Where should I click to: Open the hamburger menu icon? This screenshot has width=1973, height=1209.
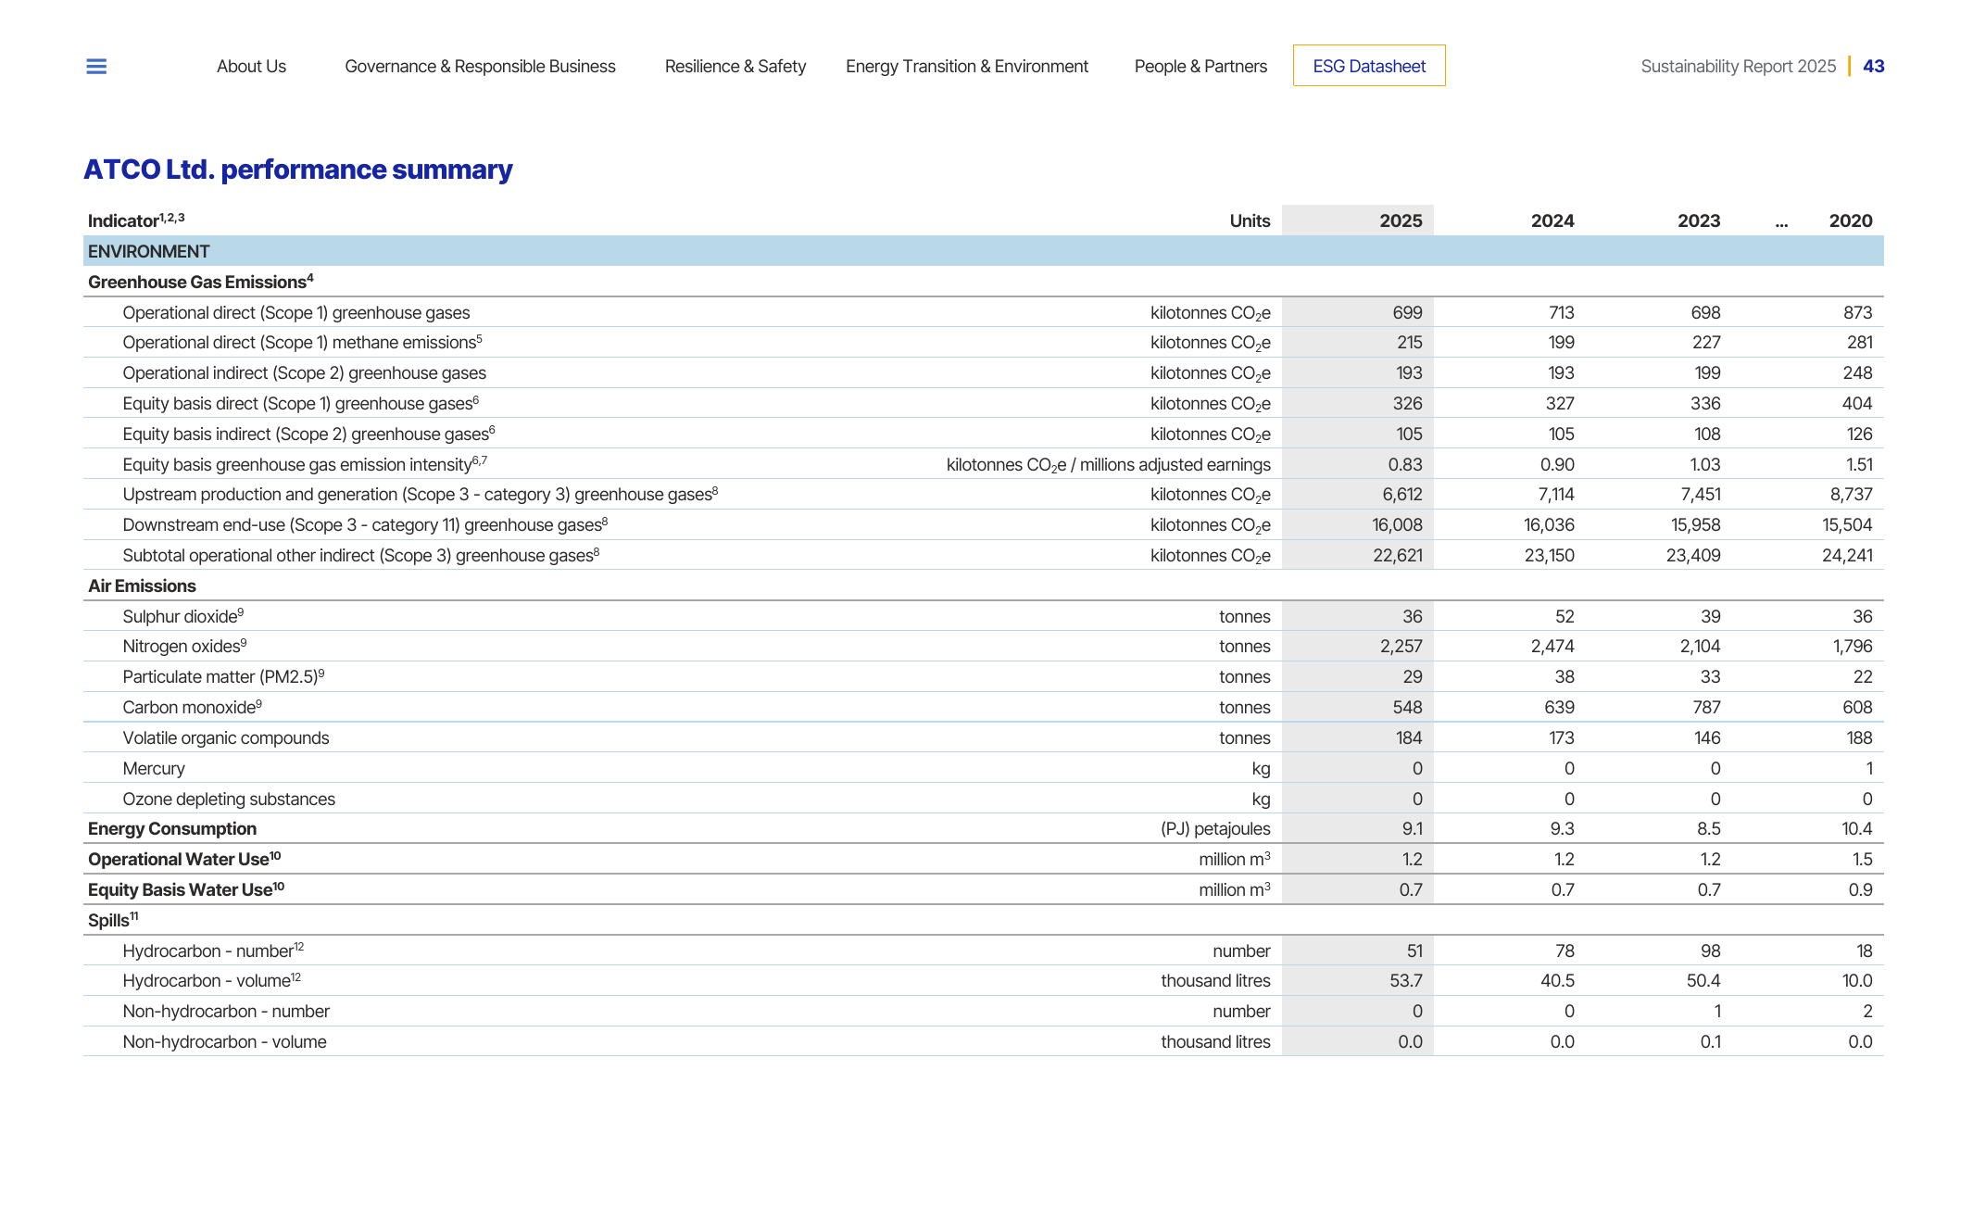96,67
